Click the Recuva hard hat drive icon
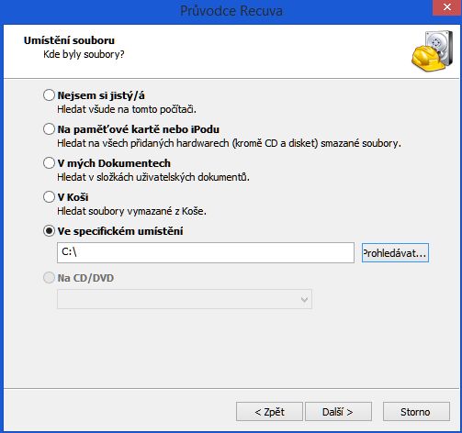Viewport: 462px width, 433px height. [432, 51]
